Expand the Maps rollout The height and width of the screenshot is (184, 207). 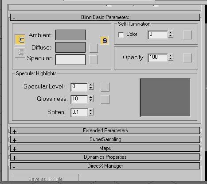pyautogui.click(x=105, y=148)
